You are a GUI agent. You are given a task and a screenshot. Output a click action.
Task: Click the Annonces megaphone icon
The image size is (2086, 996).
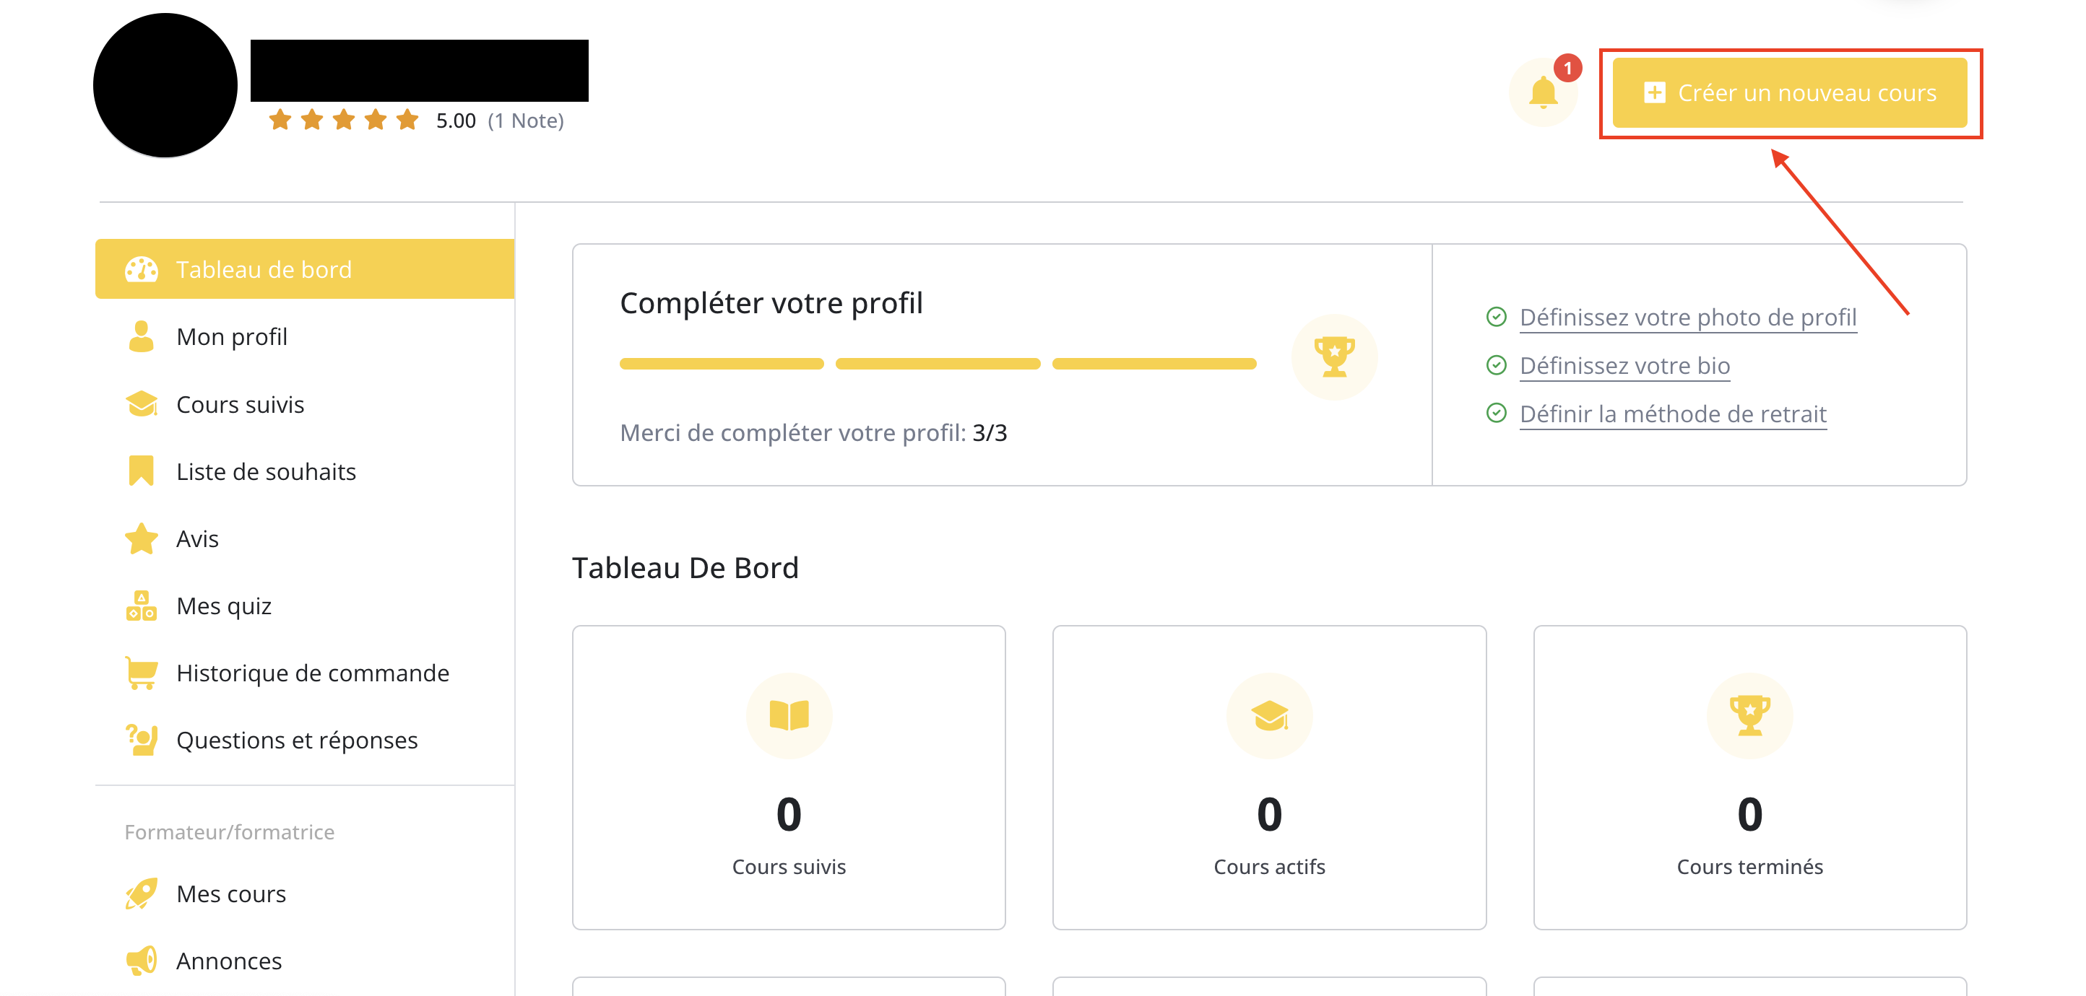[x=141, y=961]
